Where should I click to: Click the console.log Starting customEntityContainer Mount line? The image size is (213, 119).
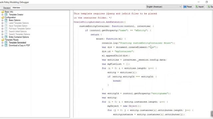point(138,43)
